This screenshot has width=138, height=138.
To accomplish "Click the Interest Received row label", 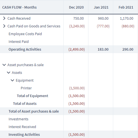I will [22, 127].
